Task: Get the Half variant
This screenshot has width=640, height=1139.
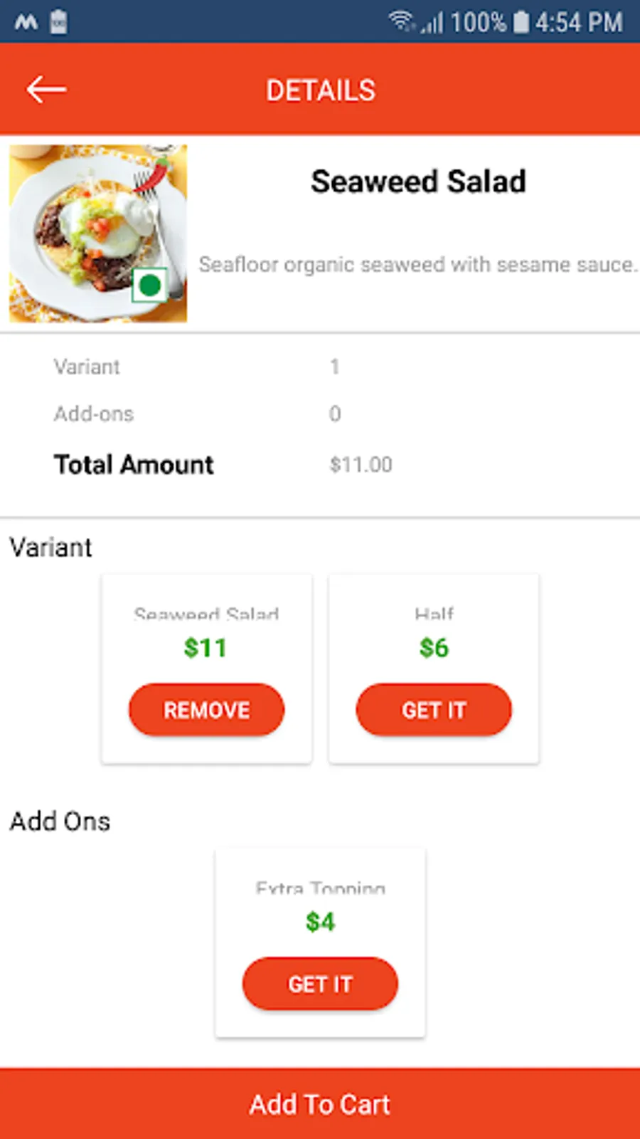Action: tap(434, 710)
